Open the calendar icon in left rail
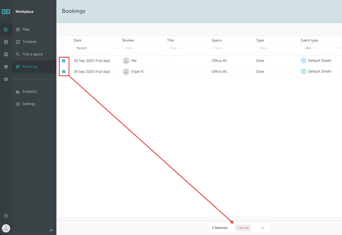 [x=6, y=42]
